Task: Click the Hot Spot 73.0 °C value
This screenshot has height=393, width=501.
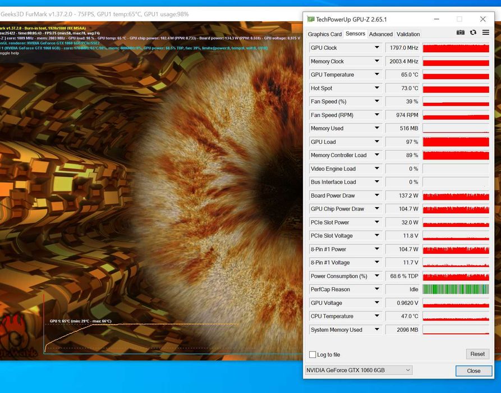Action: pyautogui.click(x=403, y=88)
